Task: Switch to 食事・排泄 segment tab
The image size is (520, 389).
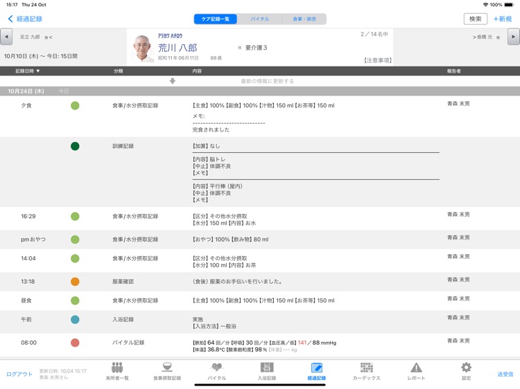Action: pyautogui.click(x=304, y=19)
